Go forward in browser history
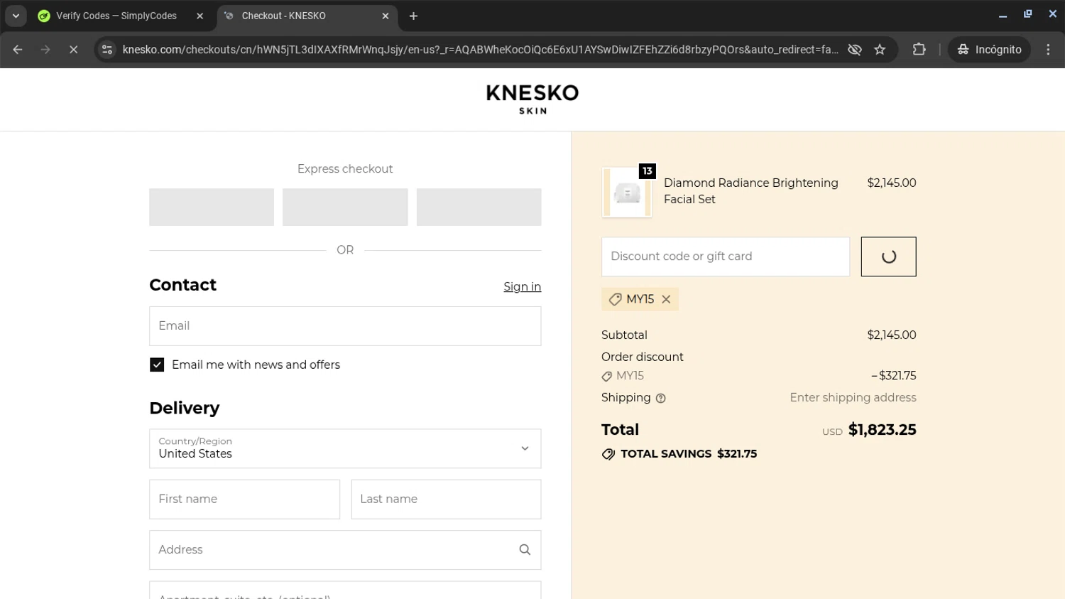Viewport: 1065px width, 599px height. 45,50
